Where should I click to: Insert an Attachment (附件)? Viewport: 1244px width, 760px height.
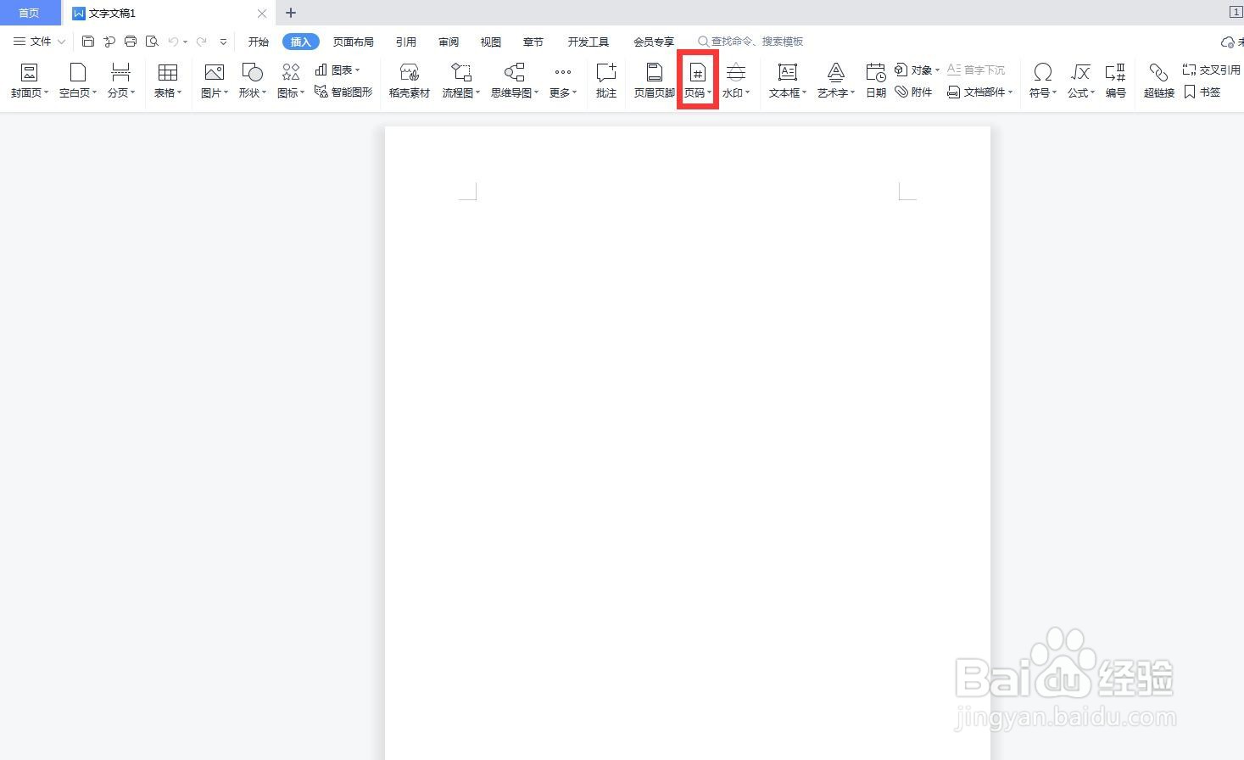pyautogui.click(x=913, y=92)
